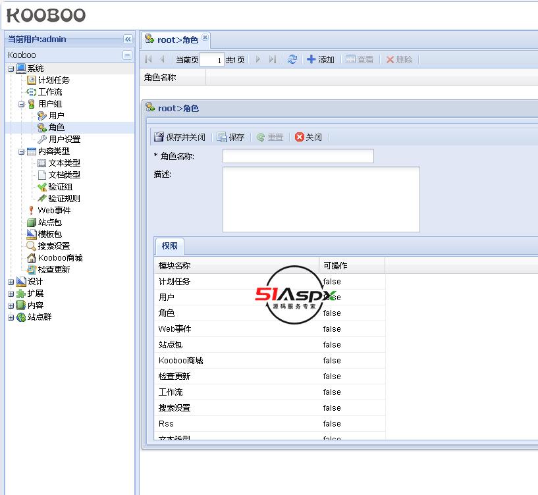This screenshot has height=495, width=538.
Task: Click the 保存 button
Action: pos(230,137)
